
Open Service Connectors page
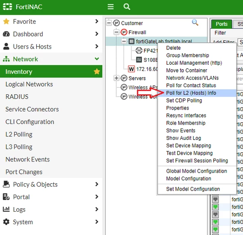tap(51, 109)
